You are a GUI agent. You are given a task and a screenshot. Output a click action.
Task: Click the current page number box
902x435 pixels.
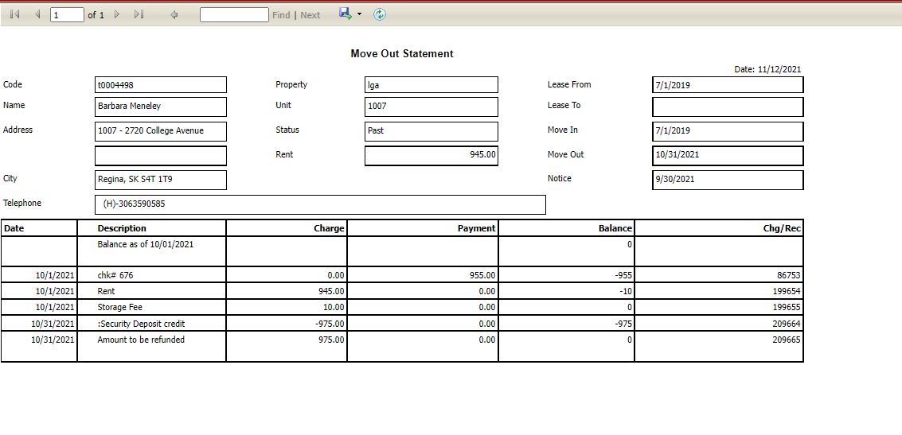click(68, 15)
